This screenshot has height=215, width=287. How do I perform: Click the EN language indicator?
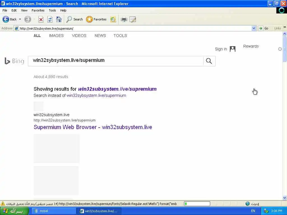coord(253,211)
